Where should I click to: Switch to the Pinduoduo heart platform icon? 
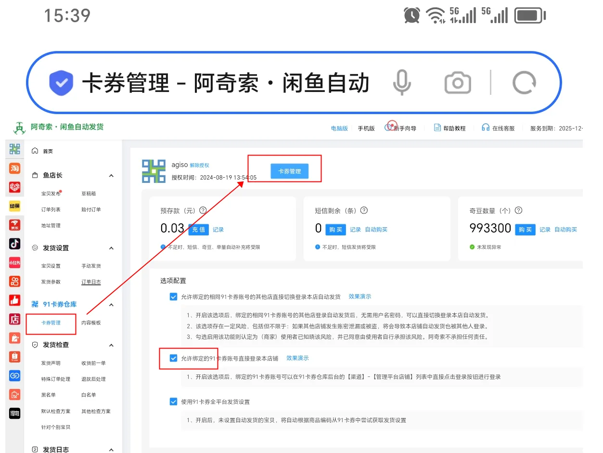[x=14, y=187]
